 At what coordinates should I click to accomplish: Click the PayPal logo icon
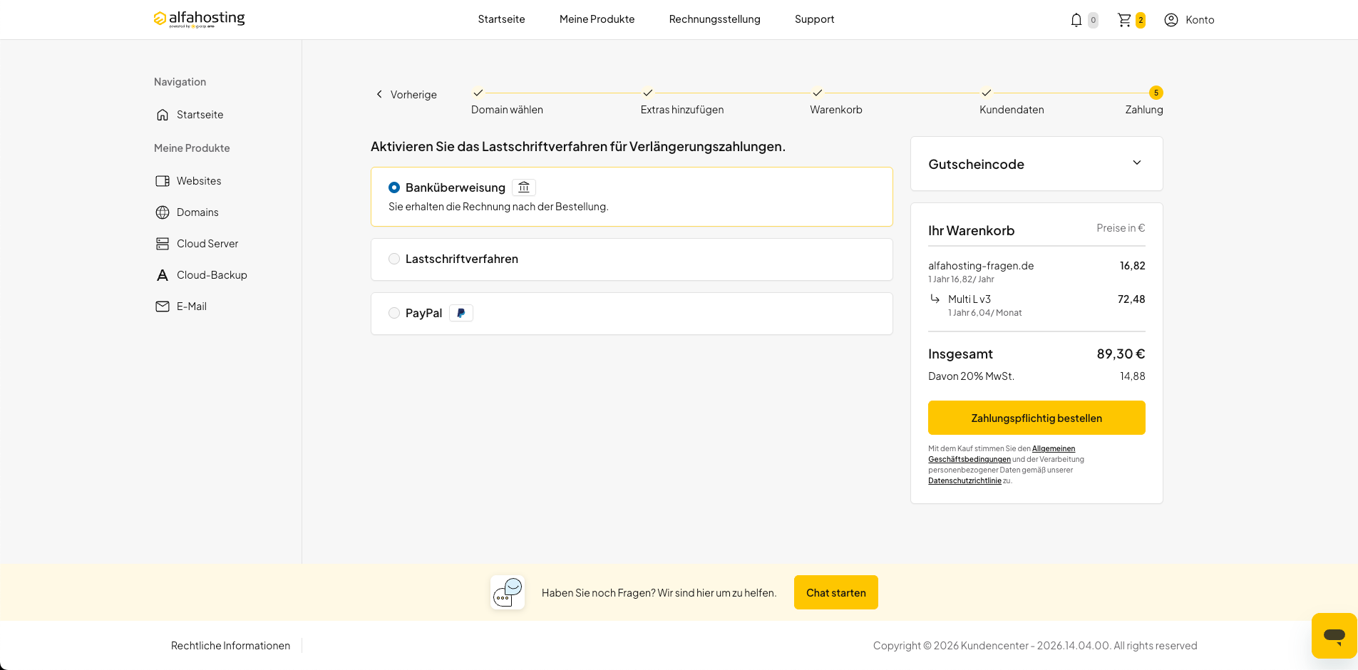click(x=461, y=313)
